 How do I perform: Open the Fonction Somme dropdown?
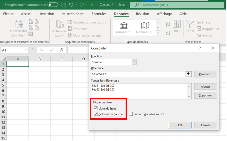pos(134,62)
